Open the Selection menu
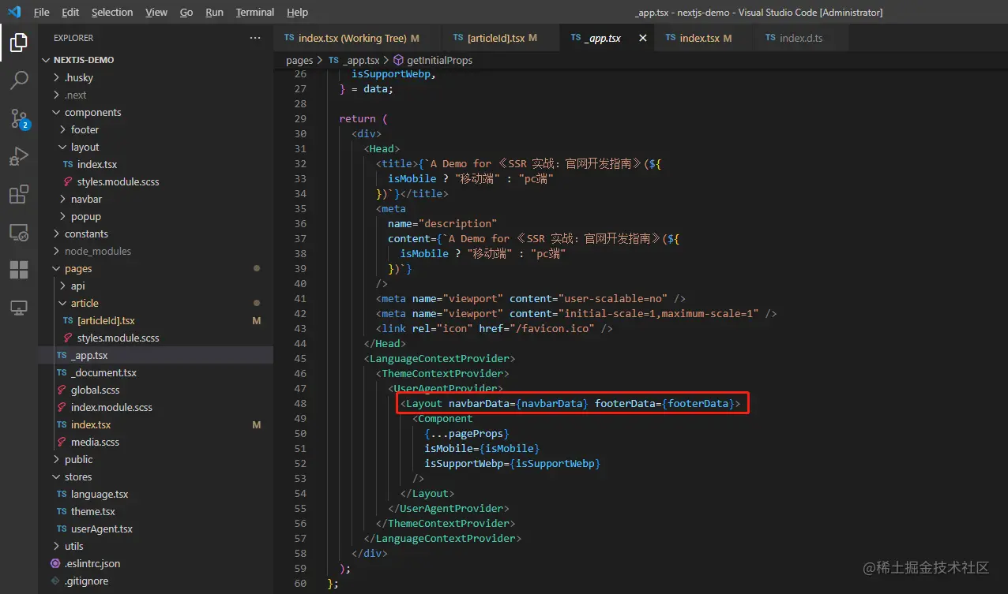1008x594 pixels. click(x=112, y=12)
